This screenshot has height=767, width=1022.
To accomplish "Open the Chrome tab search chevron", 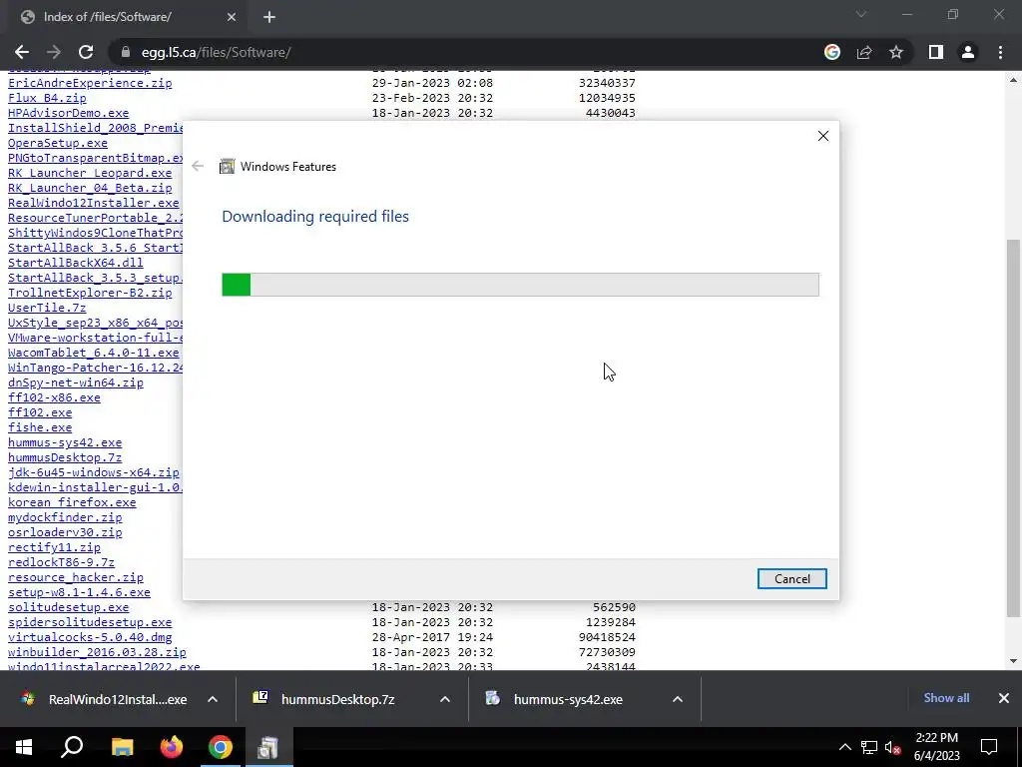I will (x=861, y=14).
